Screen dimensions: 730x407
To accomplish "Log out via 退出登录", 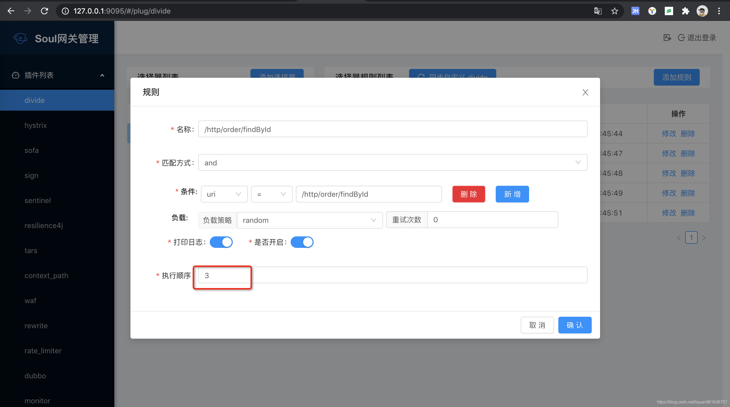I will [x=697, y=37].
